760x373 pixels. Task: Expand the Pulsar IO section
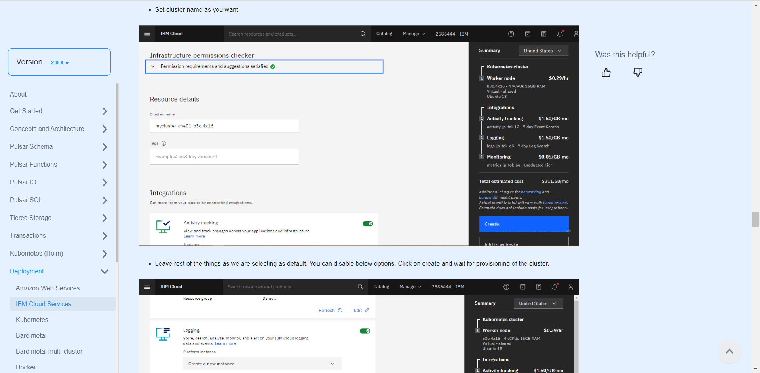click(104, 182)
